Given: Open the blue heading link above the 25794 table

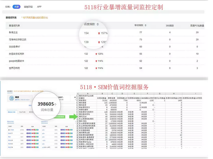Looking at the screenshot, I should pyautogui.click(x=10, y=122).
